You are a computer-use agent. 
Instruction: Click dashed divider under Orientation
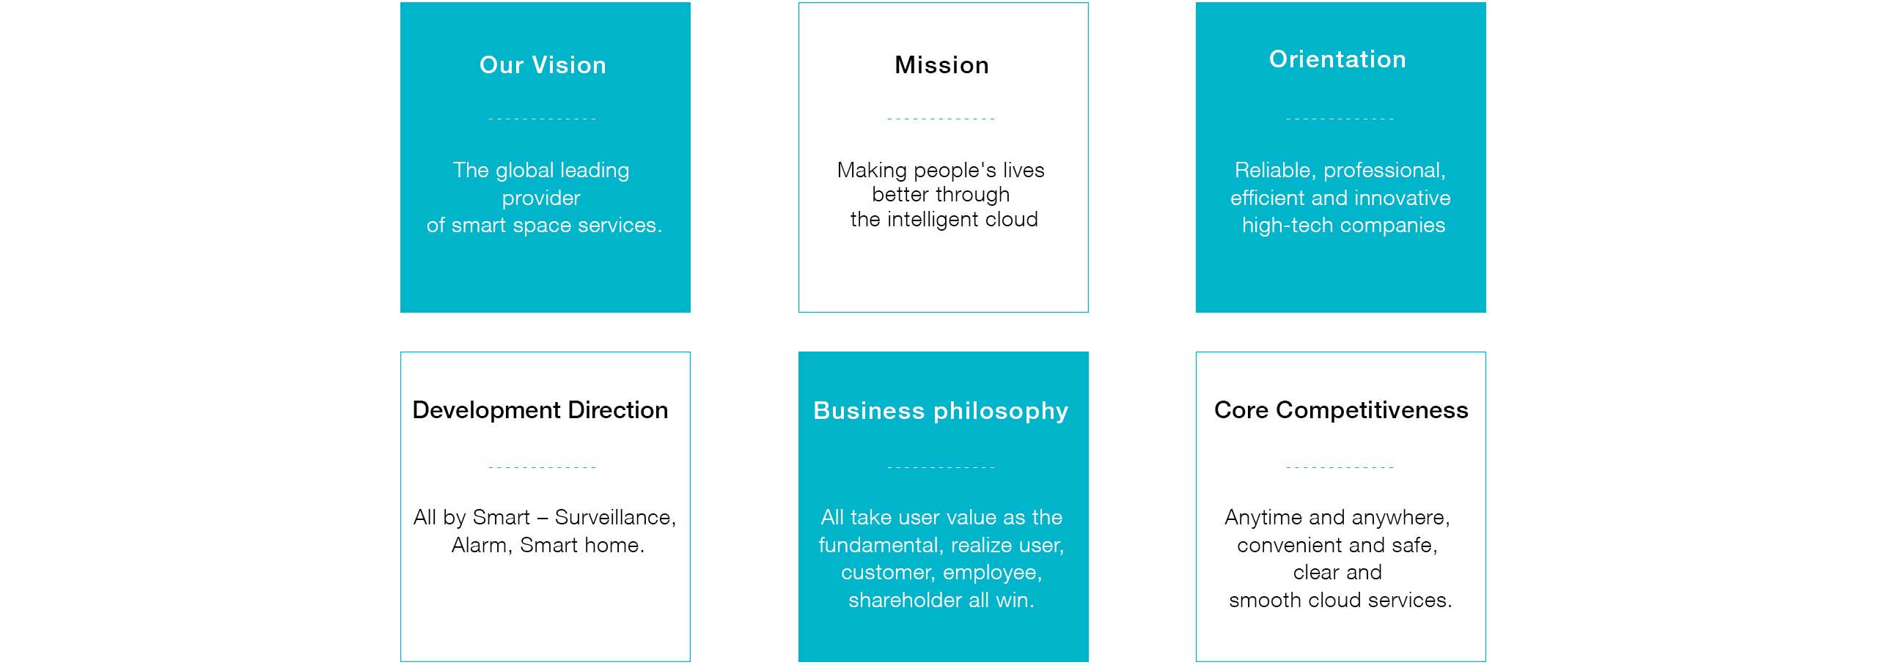(1340, 119)
